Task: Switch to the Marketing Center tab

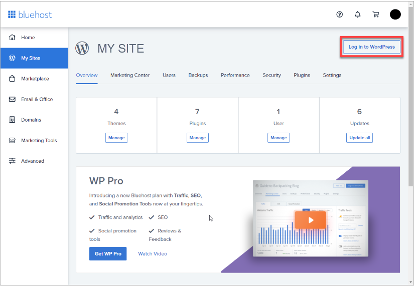Action: tap(130, 75)
